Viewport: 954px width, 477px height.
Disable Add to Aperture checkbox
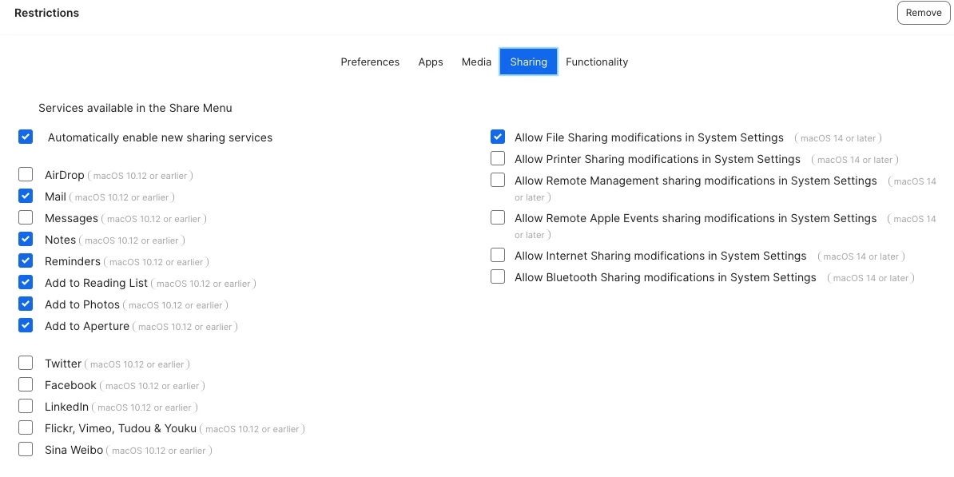pyautogui.click(x=26, y=326)
